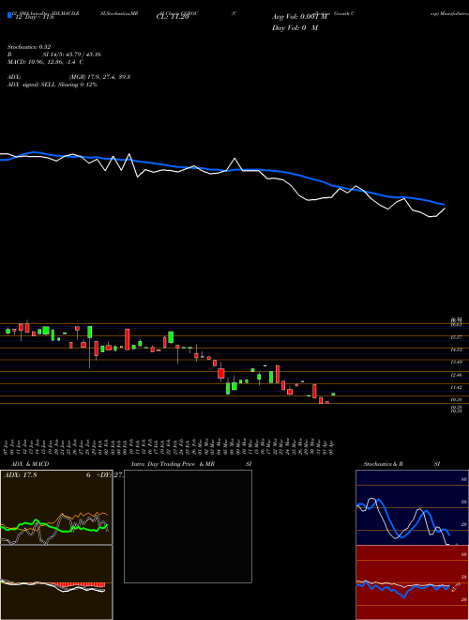Click the empty intraday trading price chart box
Image resolution: width=469 pixels, height=620 pixels.
click(x=188, y=526)
